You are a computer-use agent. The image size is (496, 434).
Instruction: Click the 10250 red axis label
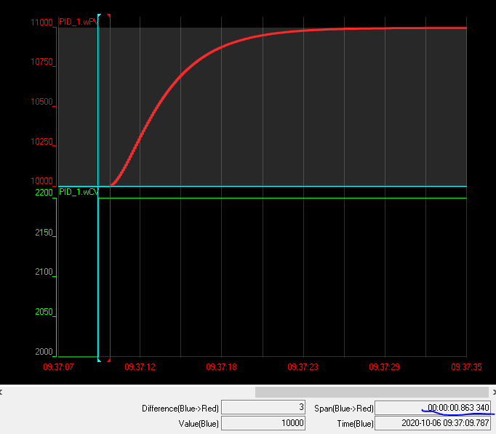tap(41, 141)
